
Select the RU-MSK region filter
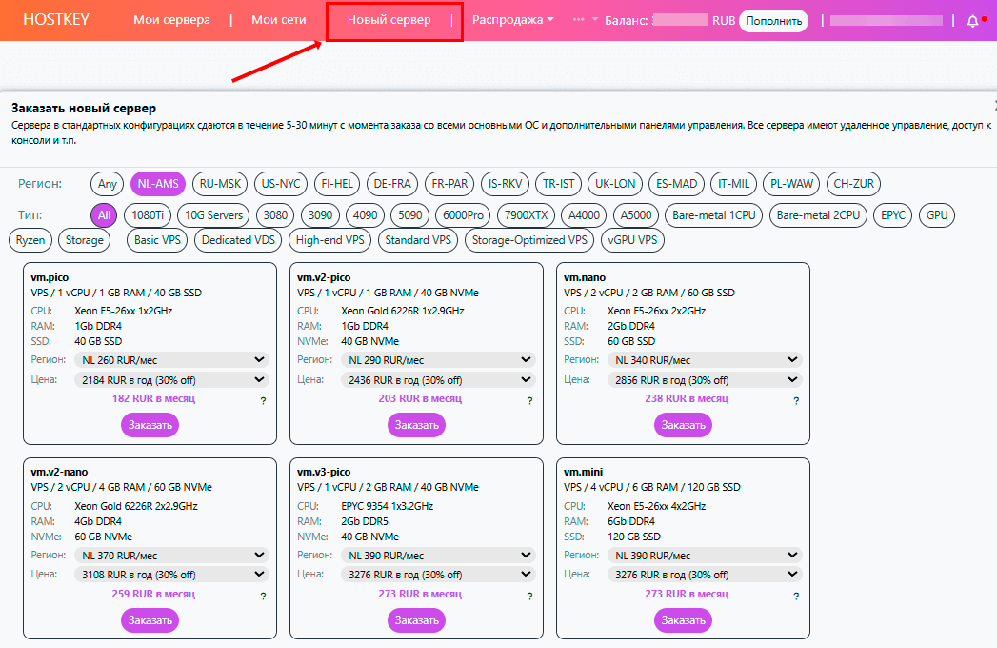pos(219,184)
